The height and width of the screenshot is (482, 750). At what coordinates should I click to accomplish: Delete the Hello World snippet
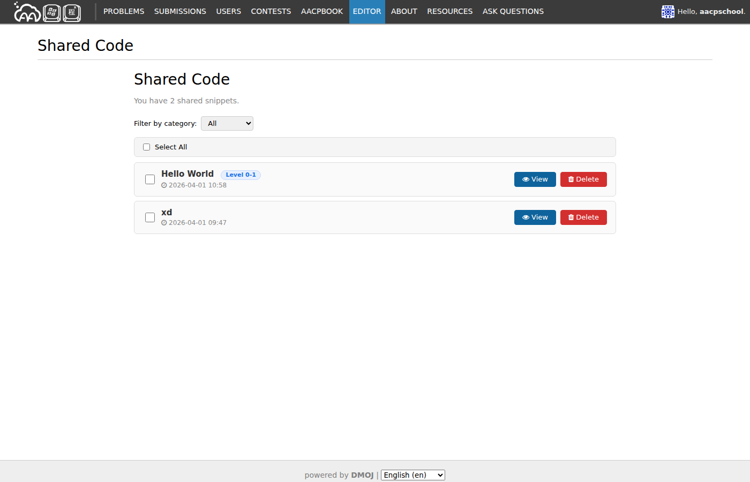[x=583, y=179]
